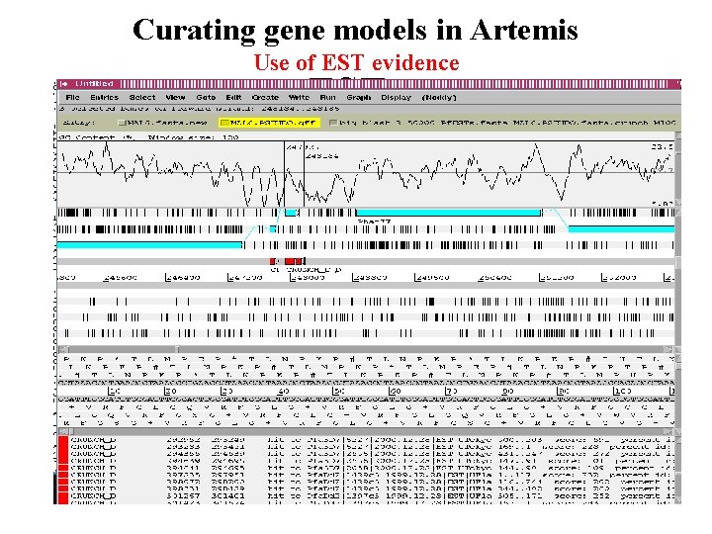Screen dimensions: 712x534
Task: Open the Entries menu
Action: pos(104,97)
